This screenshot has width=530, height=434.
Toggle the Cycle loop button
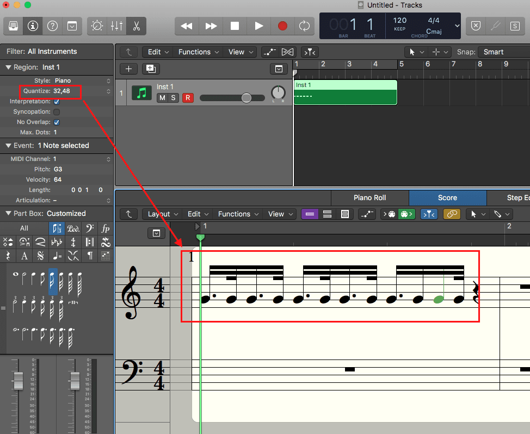[304, 26]
